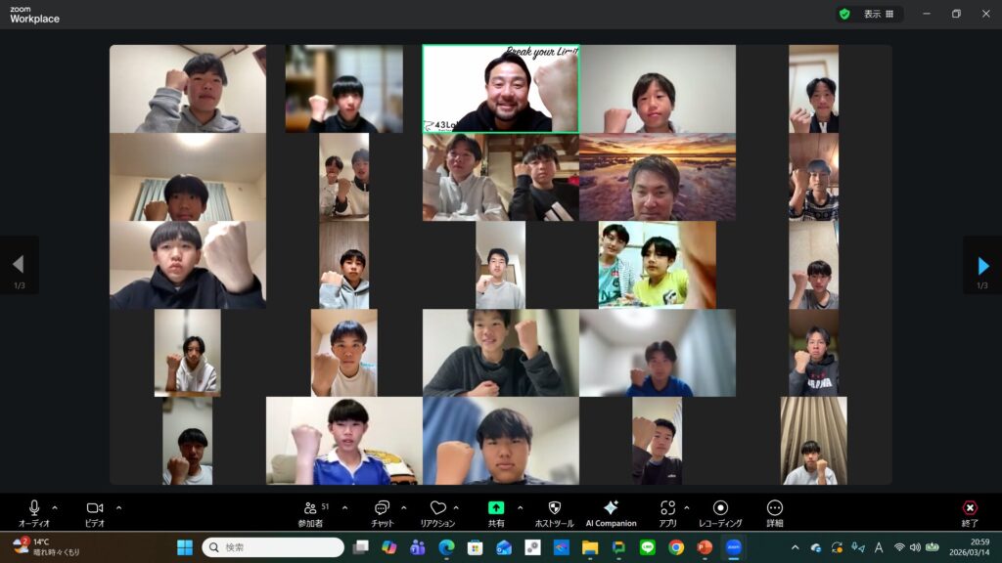This screenshot has height=563, width=1002.
Task: Toggle microphone mute with audio (オーディオ) button
Action: 34,508
